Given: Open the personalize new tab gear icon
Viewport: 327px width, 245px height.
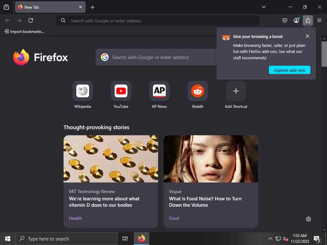Looking at the screenshot, I should [x=308, y=219].
